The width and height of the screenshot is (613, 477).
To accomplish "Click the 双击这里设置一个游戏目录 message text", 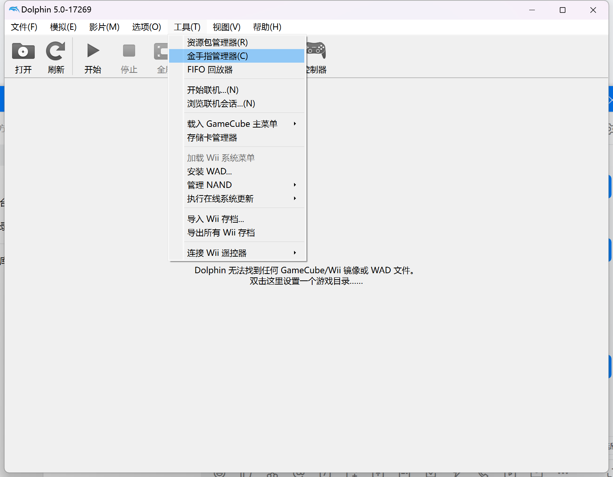I will coord(306,281).
